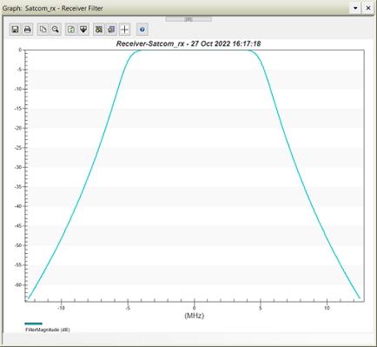Copy the graph to clipboard
Screen dimensions: 377x347
click(x=43, y=30)
